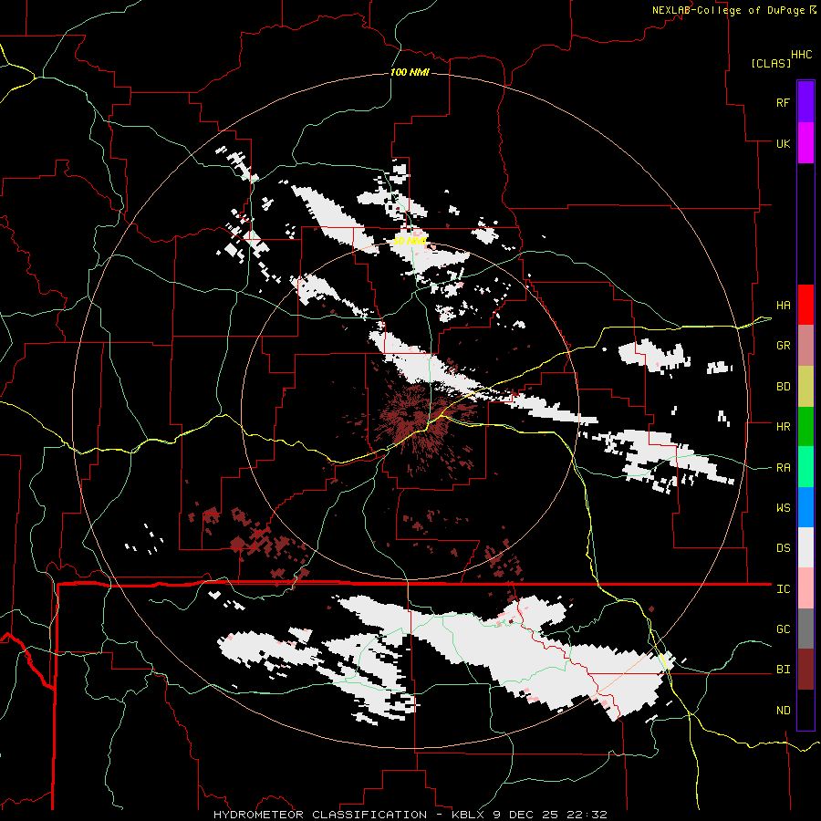The image size is (821, 821).
Task: Click the BI legend label
Action: coord(784,670)
